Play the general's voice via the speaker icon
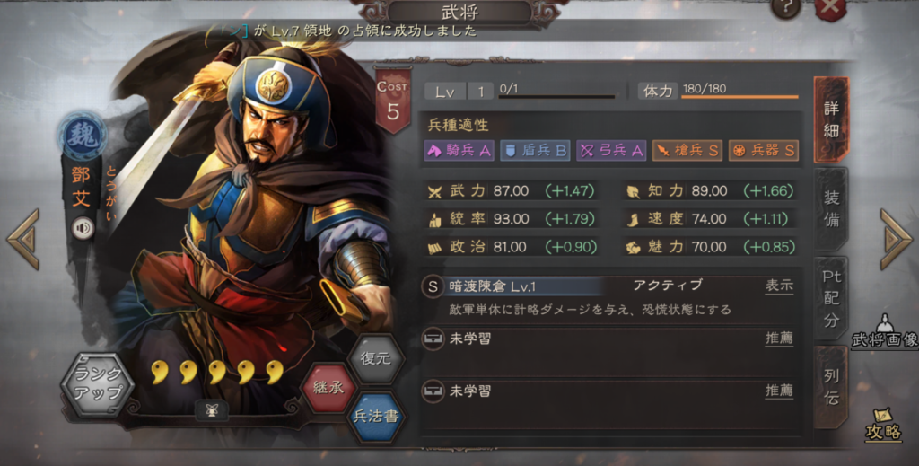Viewport: 919px width, 466px height. click(x=83, y=228)
